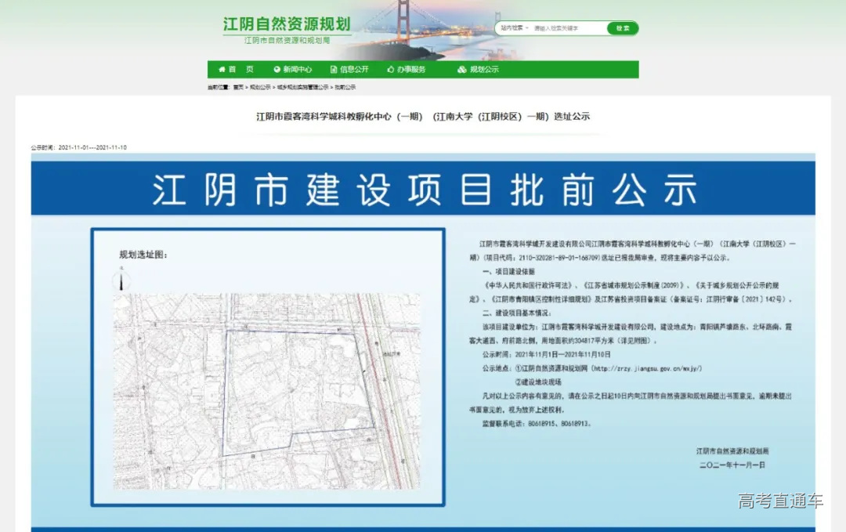Click the icon next to 办事服务
The width and height of the screenshot is (846, 532).
(391, 69)
